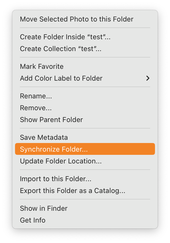Click Show Parent Folder
The image size is (170, 243).
pyautogui.click(x=51, y=120)
